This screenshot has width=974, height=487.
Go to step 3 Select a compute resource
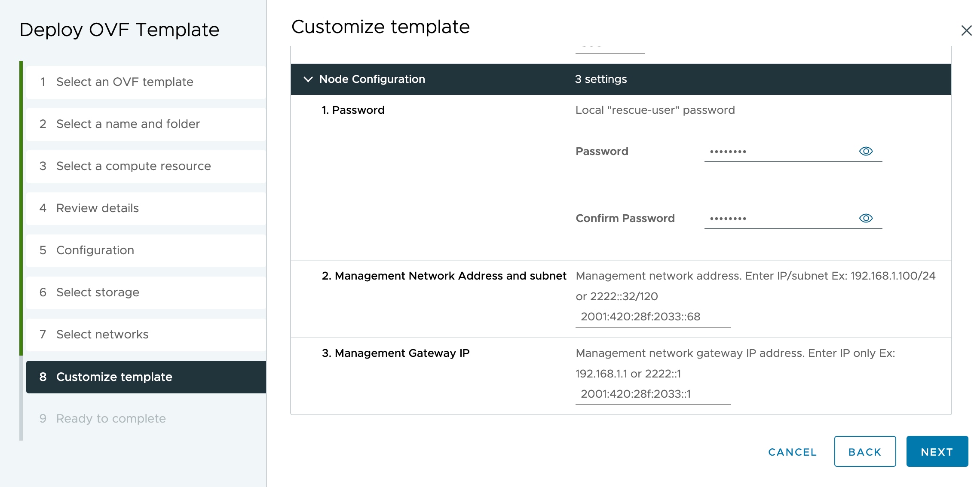146,166
